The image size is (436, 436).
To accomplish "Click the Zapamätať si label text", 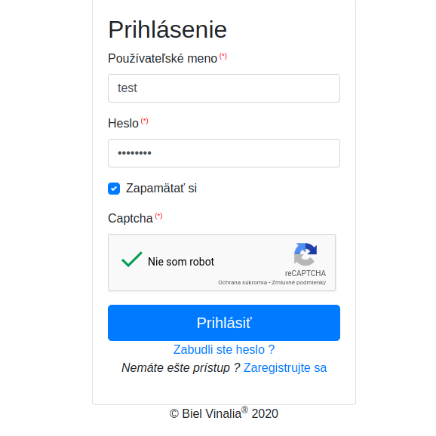I will point(161,189).
